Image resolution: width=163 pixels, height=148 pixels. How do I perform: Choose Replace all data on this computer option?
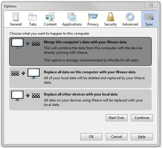80,77
